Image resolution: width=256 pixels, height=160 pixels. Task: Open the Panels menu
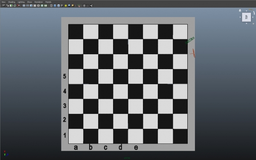[48, 2]
